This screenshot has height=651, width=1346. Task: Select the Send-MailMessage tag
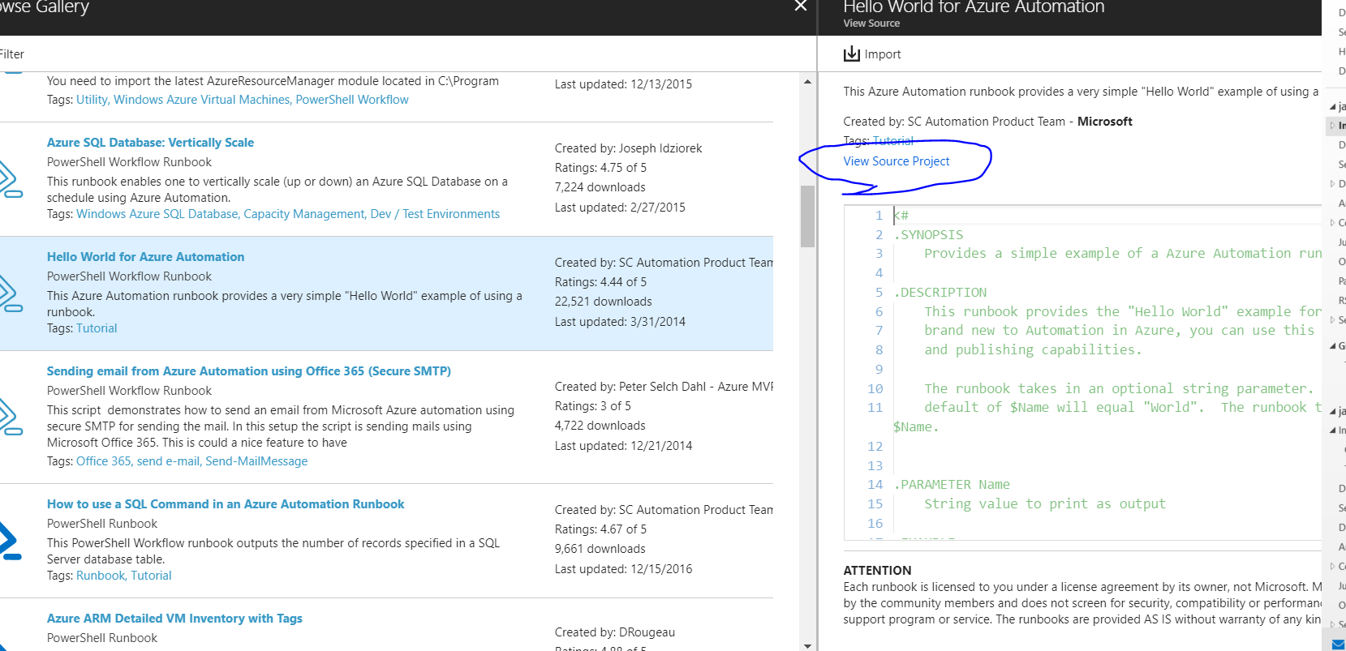click(x=256, y=461)
